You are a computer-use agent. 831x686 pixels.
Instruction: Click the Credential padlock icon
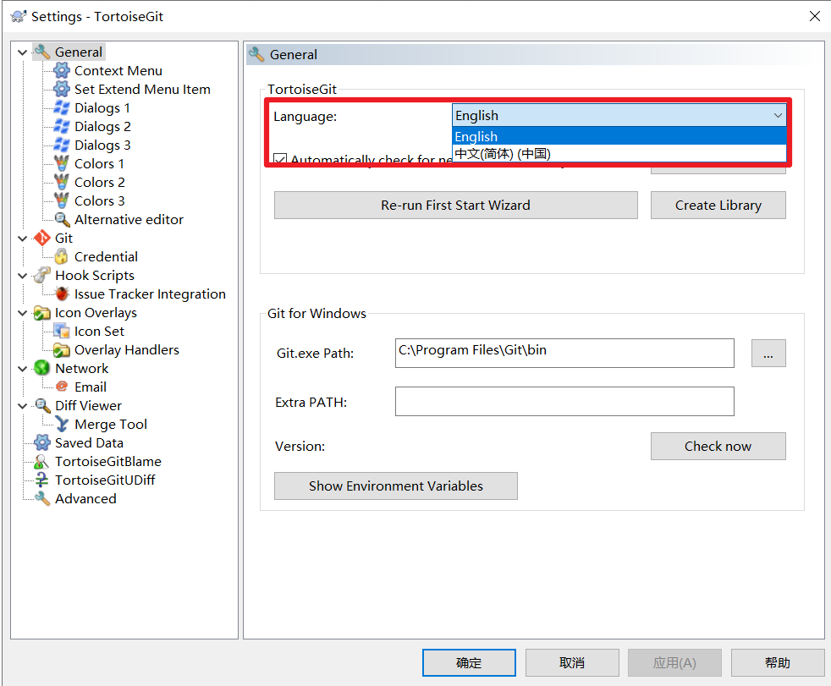click(x=62, y=256)
